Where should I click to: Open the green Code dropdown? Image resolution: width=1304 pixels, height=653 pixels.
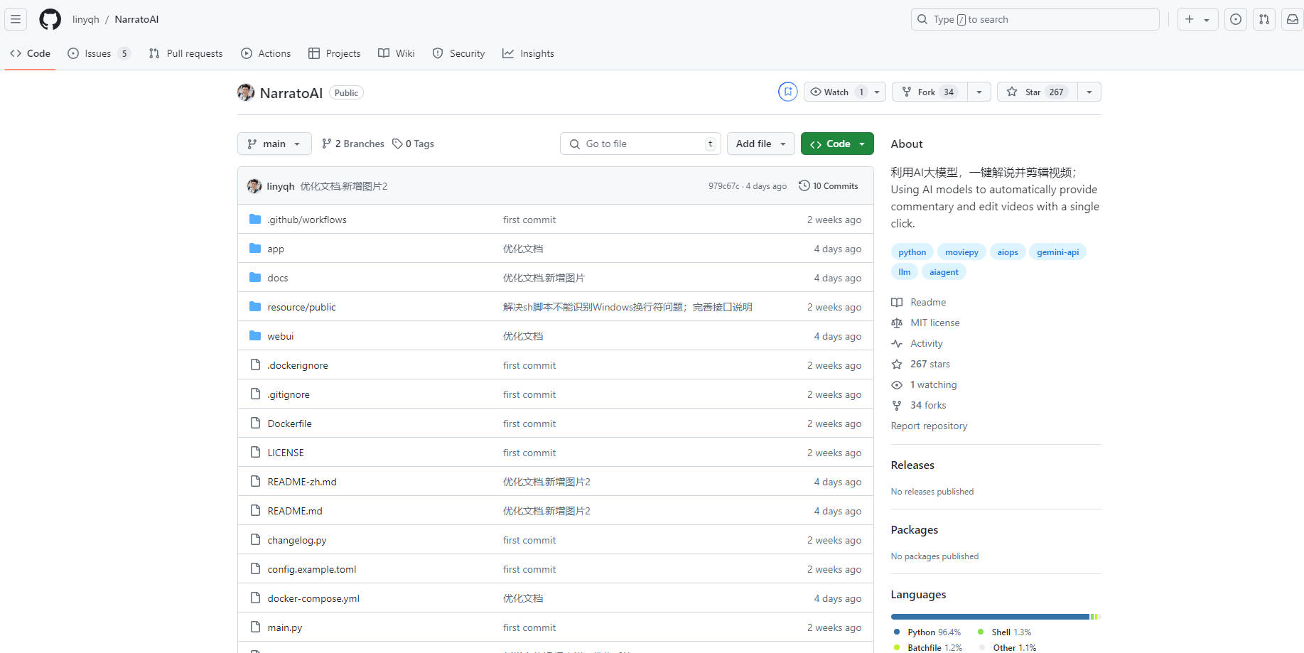tap(836, 144)
